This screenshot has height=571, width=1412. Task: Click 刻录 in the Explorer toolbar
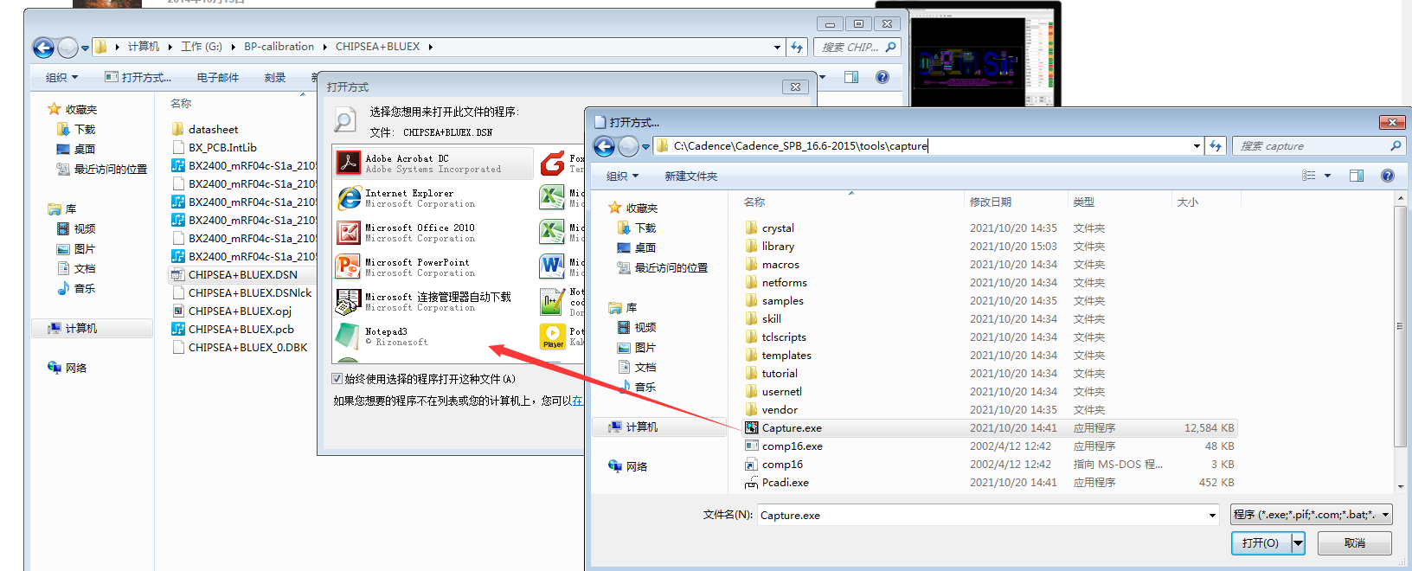tap(275, 78)
